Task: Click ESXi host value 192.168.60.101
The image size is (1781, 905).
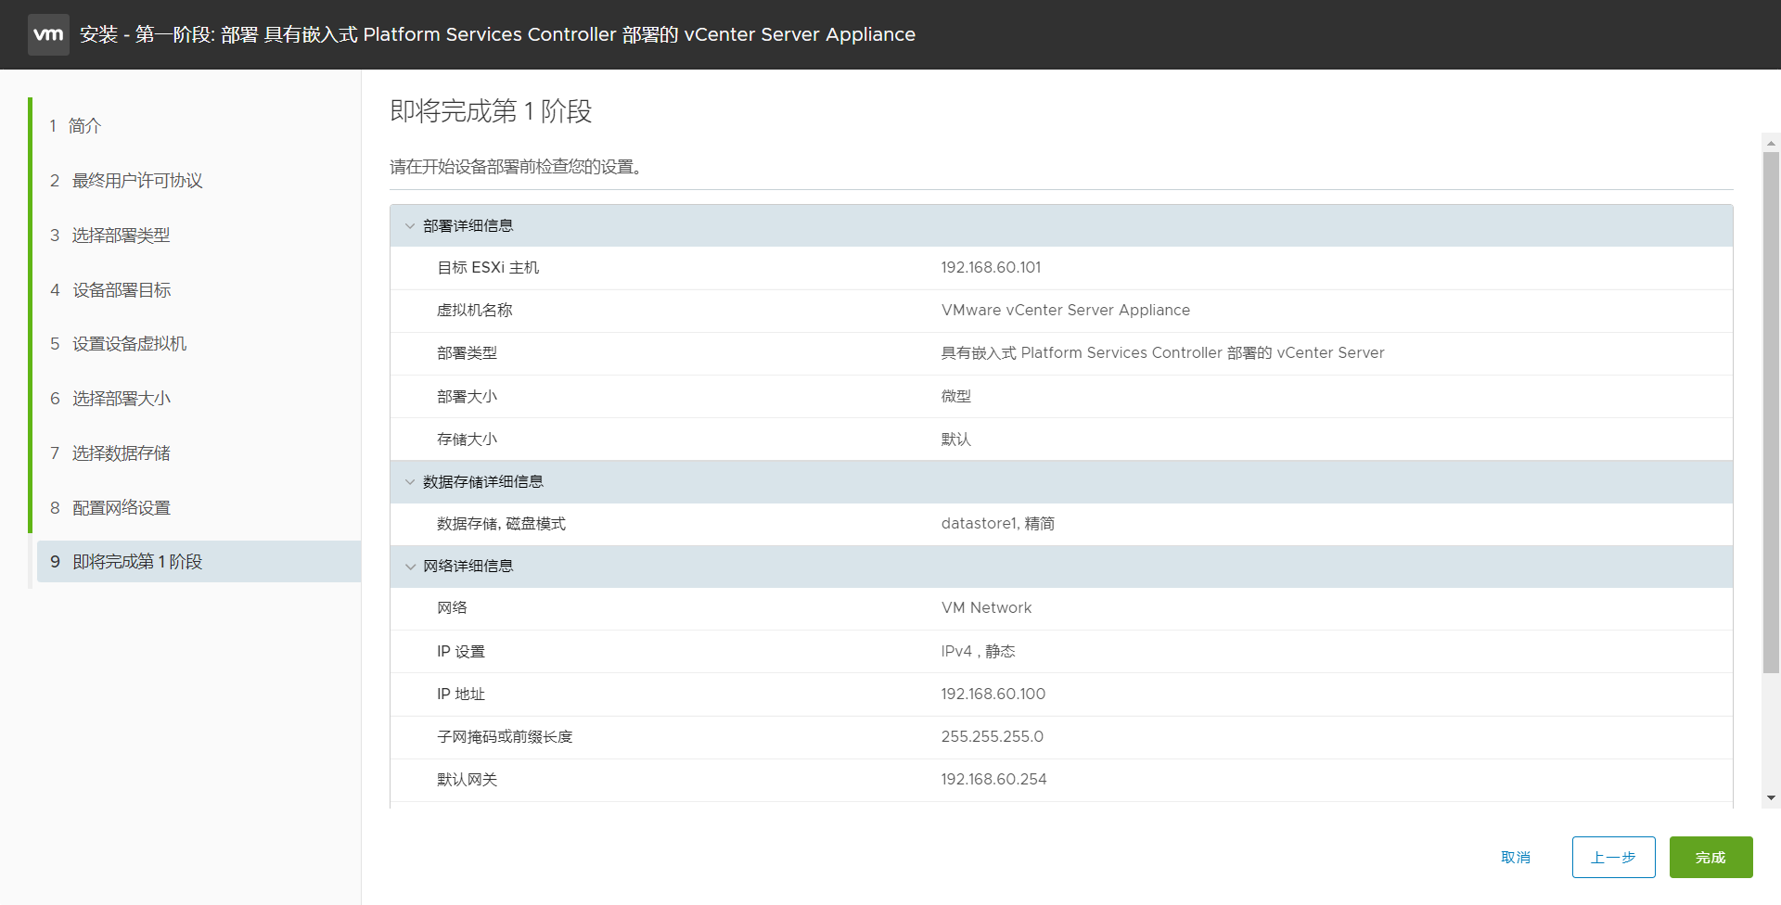Action: [991, 267]
